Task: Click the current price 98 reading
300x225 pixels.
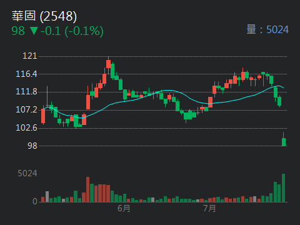Action: [x=18, y=31]
